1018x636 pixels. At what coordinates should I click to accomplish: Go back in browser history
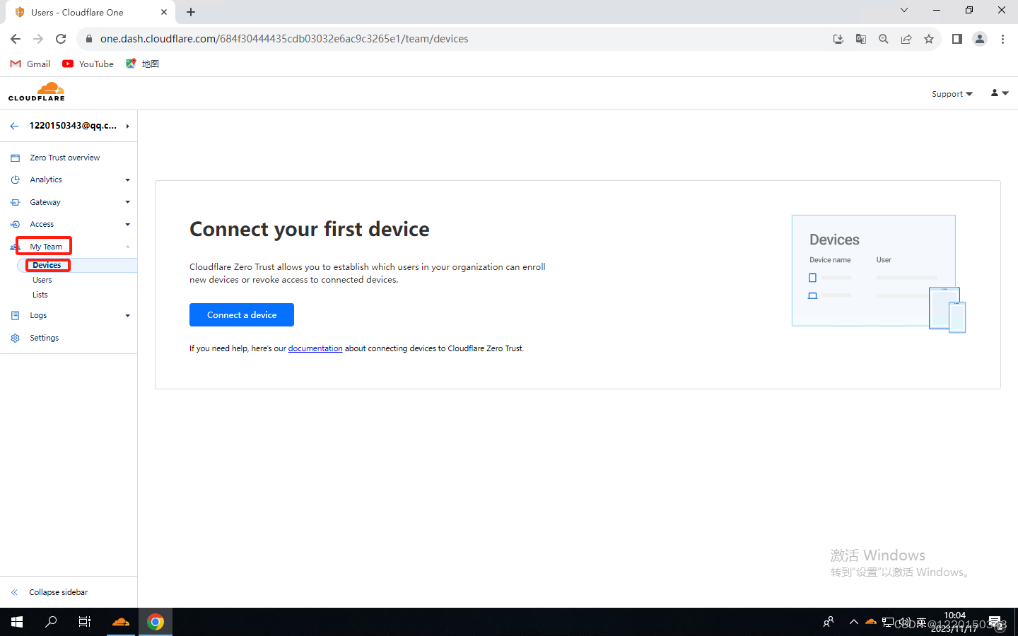(16, 39)
